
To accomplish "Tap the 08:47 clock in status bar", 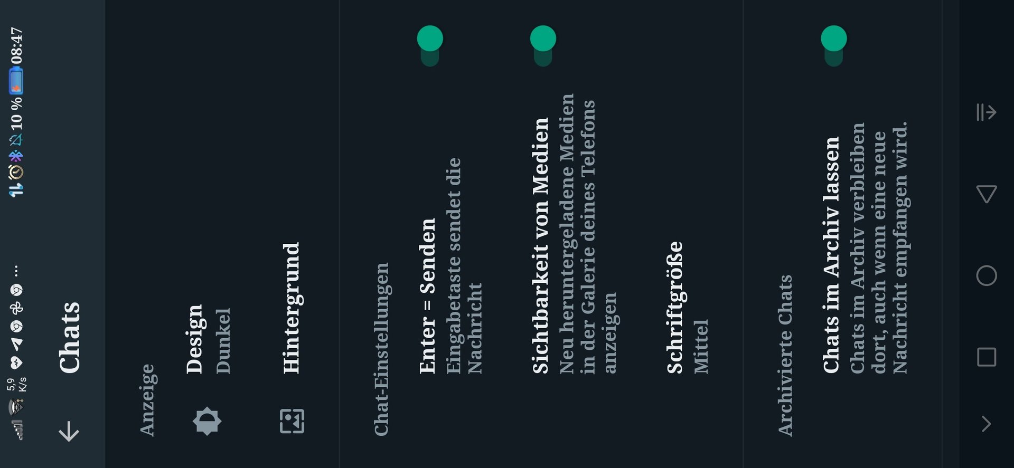I will (x=16, y=45).
